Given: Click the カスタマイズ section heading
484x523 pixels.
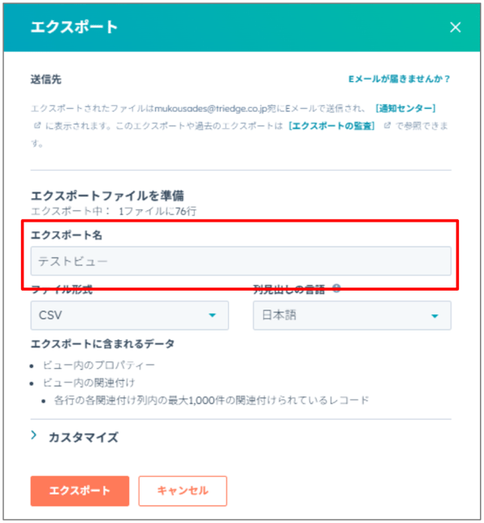Looking at the screenshot, I should [84, 437].
